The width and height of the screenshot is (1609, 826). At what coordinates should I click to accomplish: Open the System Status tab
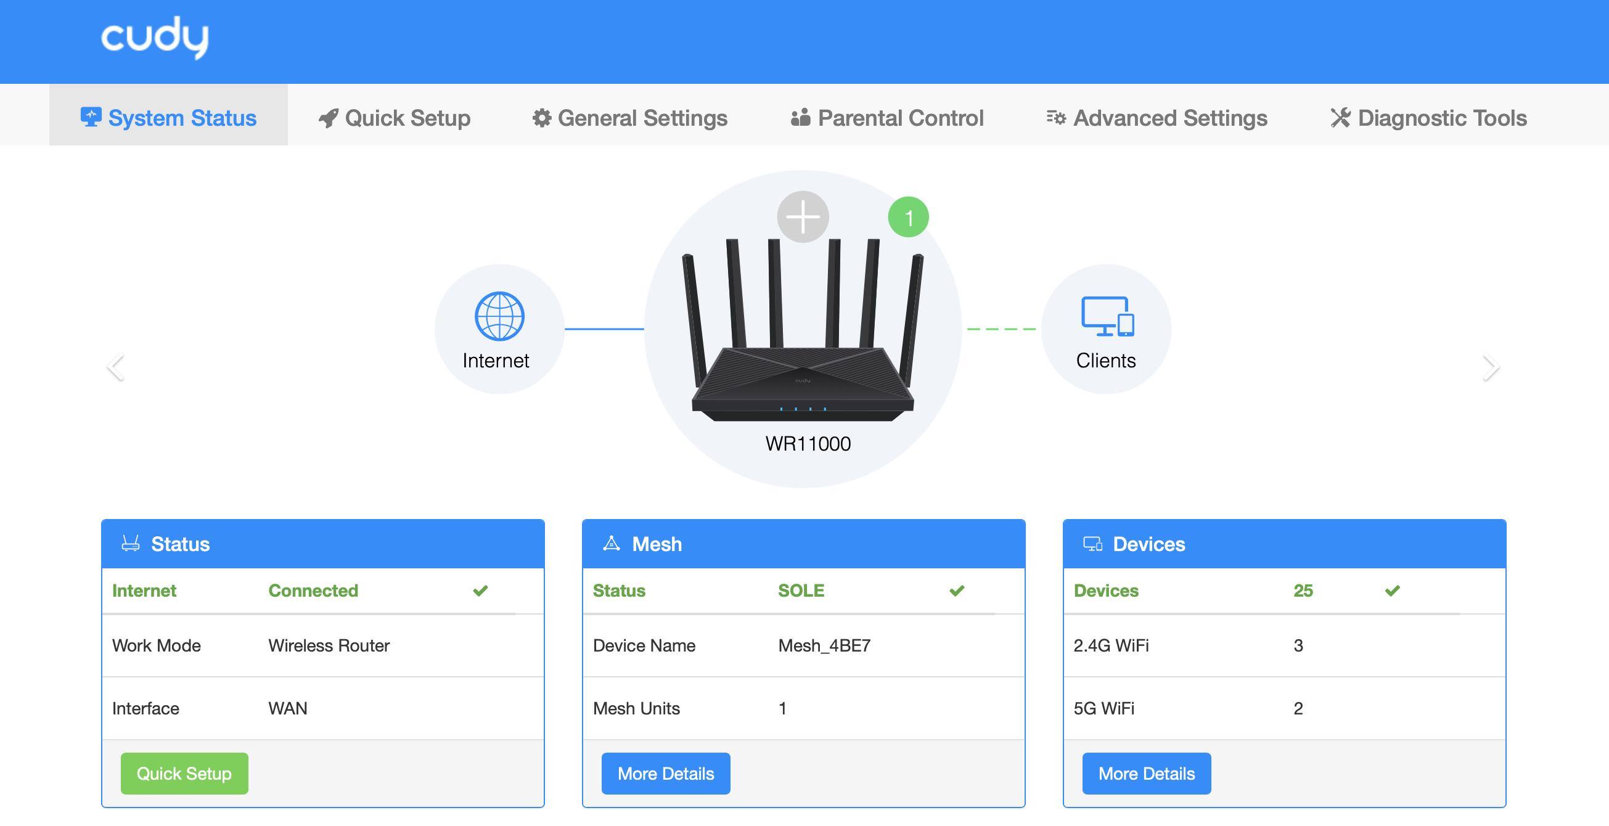click(169, 118)
